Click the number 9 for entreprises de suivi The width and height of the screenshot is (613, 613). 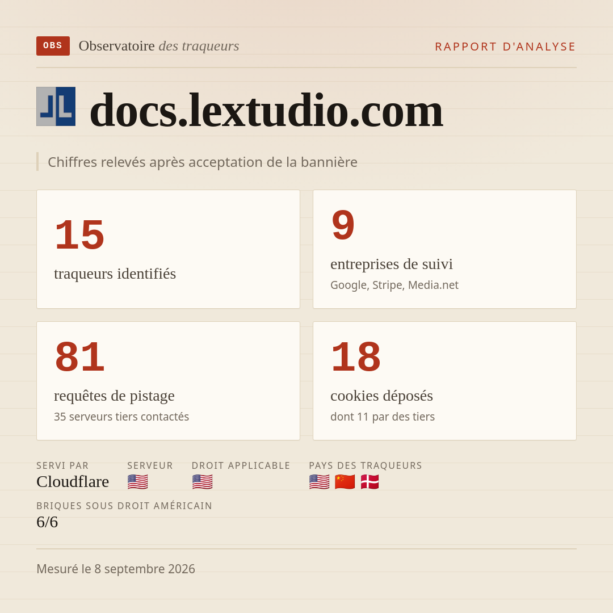point(343,225)
